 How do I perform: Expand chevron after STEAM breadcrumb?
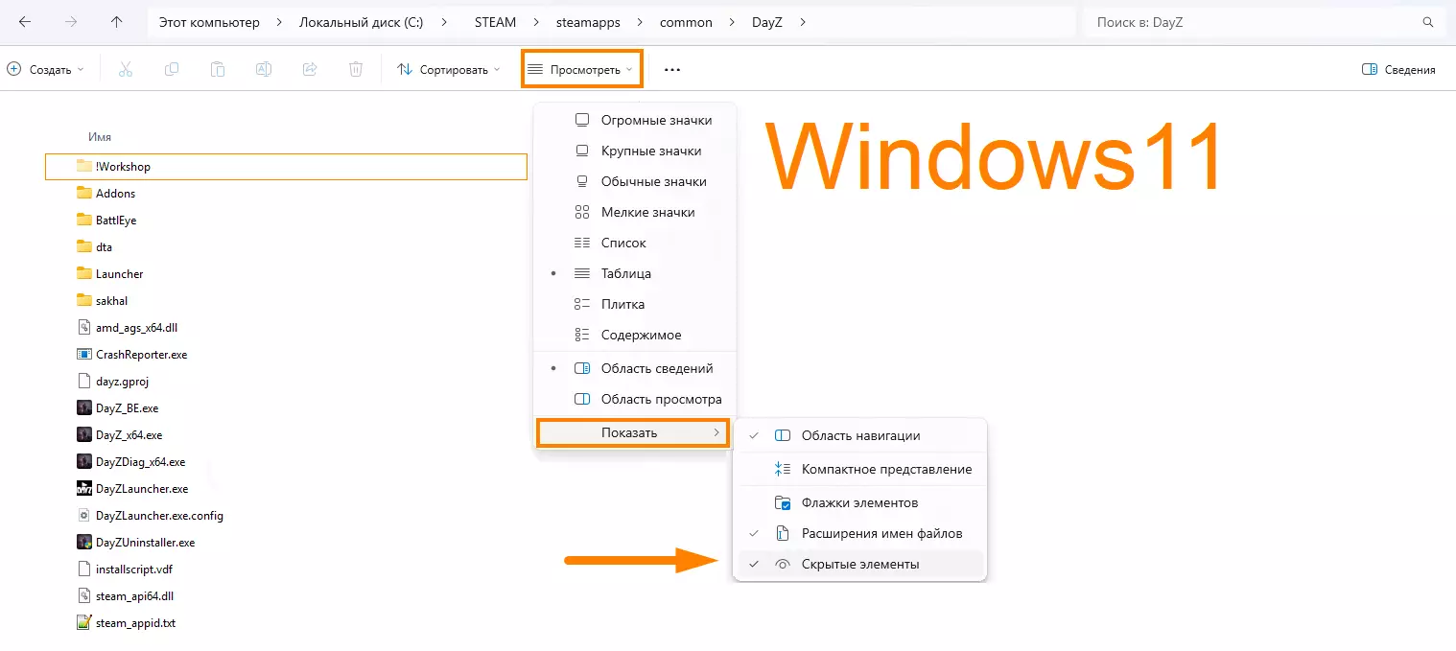tap(535, 22)
